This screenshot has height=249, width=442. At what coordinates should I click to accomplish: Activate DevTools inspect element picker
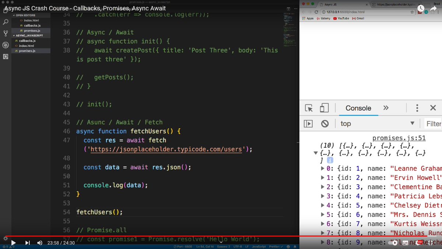click(309, 108)
